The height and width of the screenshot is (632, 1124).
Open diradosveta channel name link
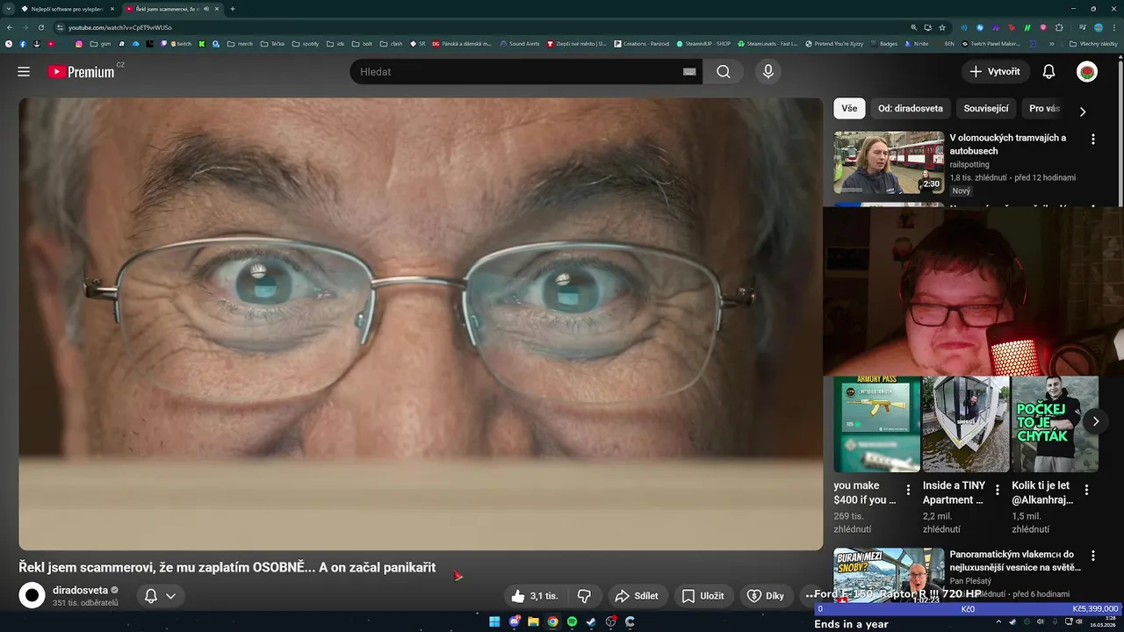[80, 590]
